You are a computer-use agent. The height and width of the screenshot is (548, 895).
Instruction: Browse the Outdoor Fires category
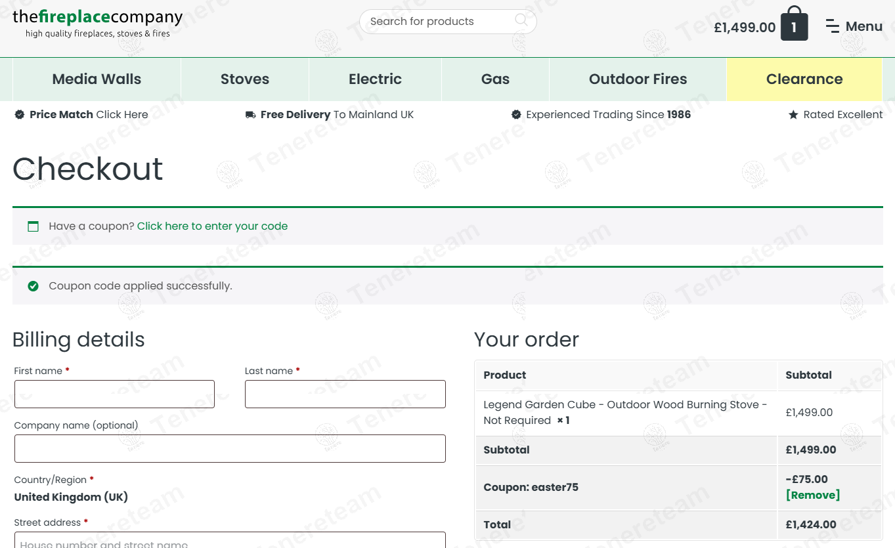click(x=638, y=79)
